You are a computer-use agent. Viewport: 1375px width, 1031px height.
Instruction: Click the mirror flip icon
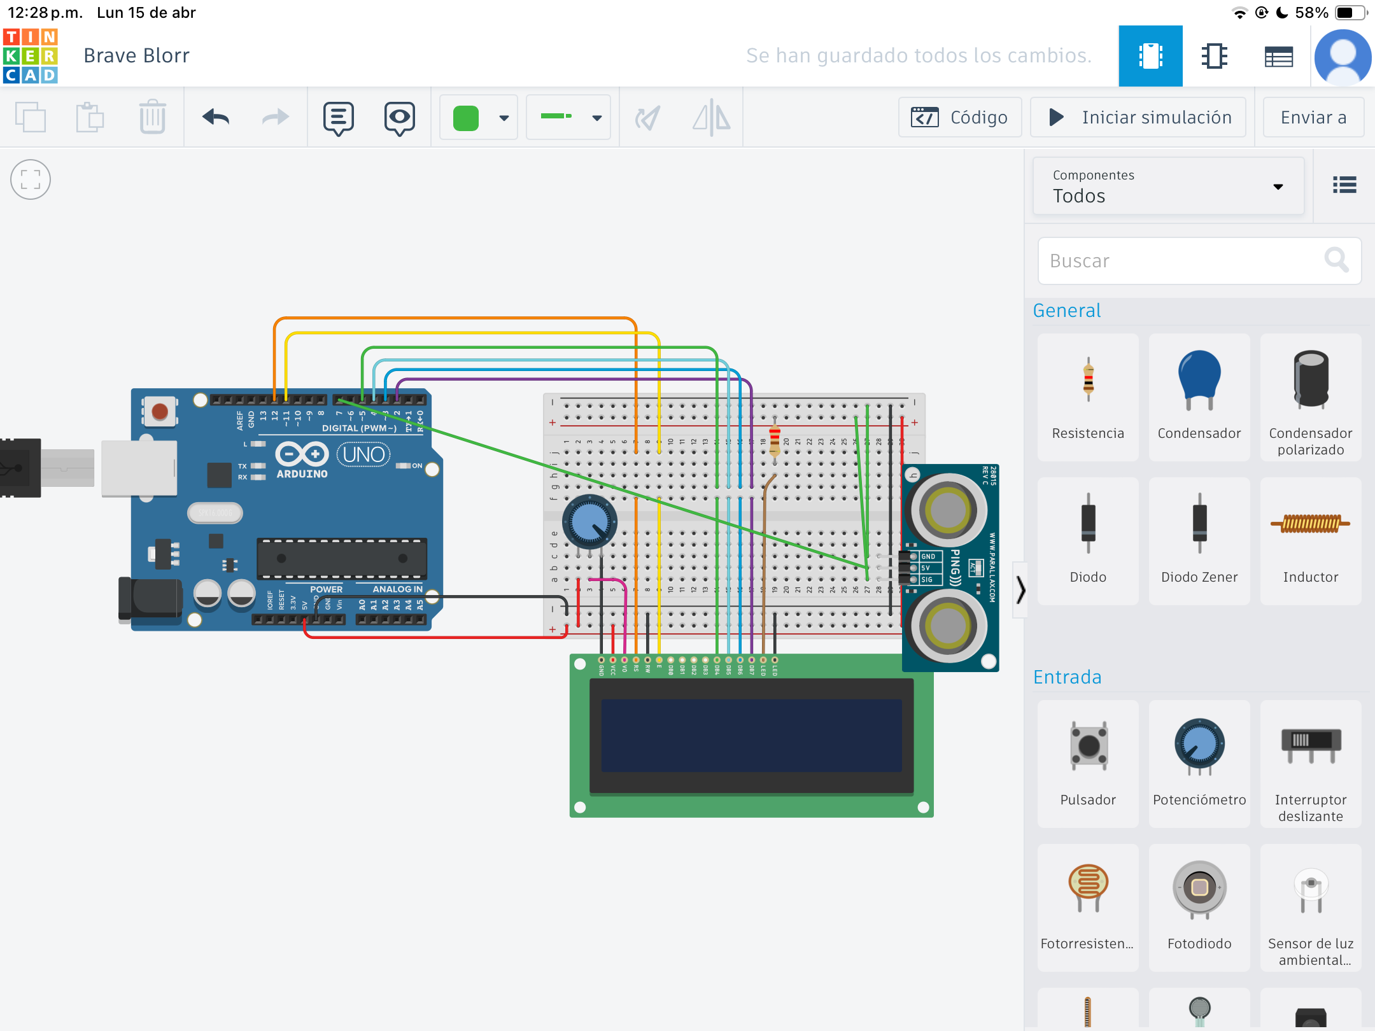click(711, 118)
